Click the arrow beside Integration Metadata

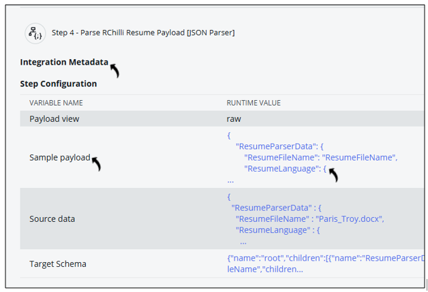point(114,69)
